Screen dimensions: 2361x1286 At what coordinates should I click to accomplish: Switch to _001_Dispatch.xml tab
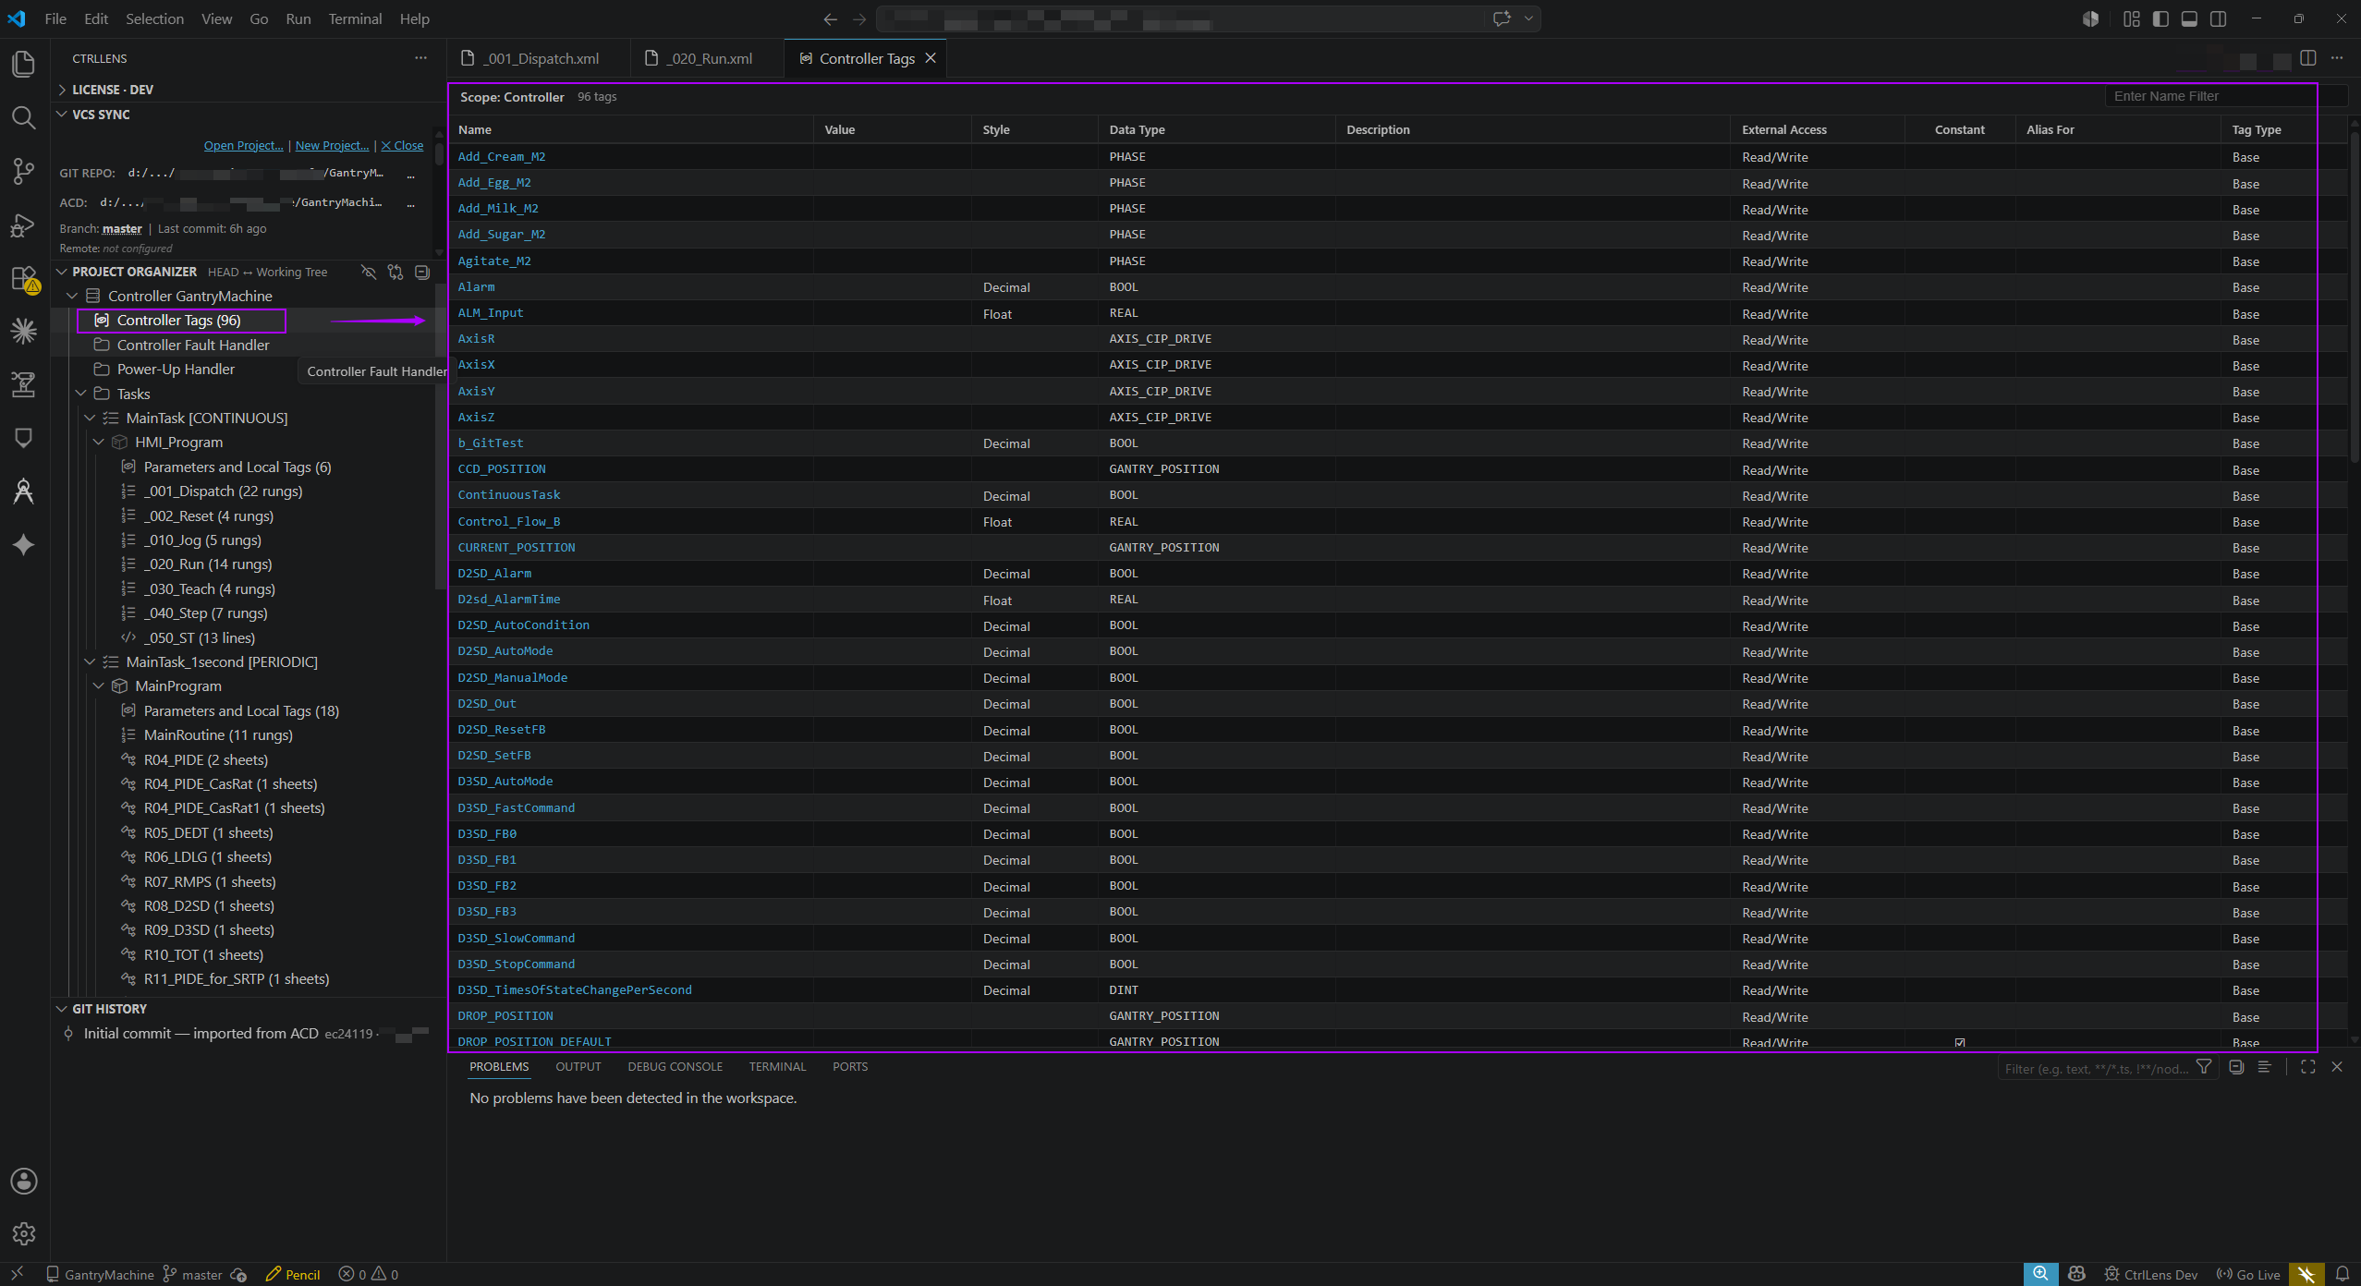pos(540,58)
